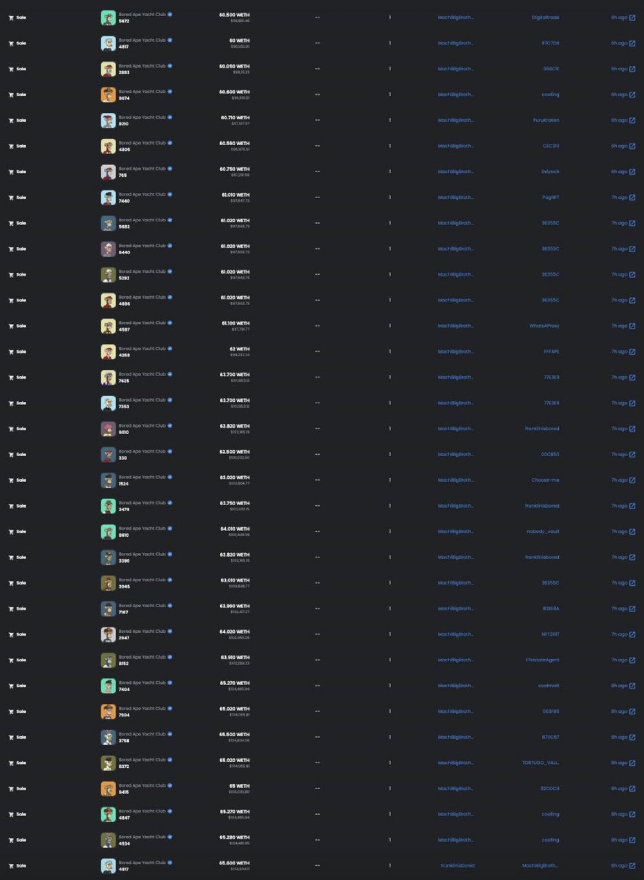
Task: Click the Sale cart icon for ape 8372
Action: [11, 763]
